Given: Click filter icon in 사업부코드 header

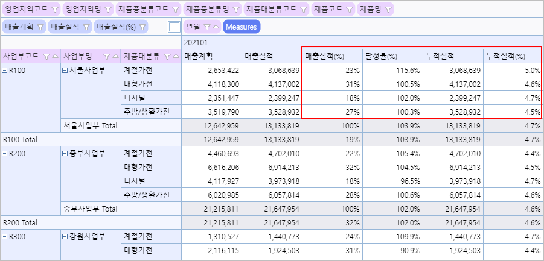Looking at the screenshot, I should (x=46, y=56).
